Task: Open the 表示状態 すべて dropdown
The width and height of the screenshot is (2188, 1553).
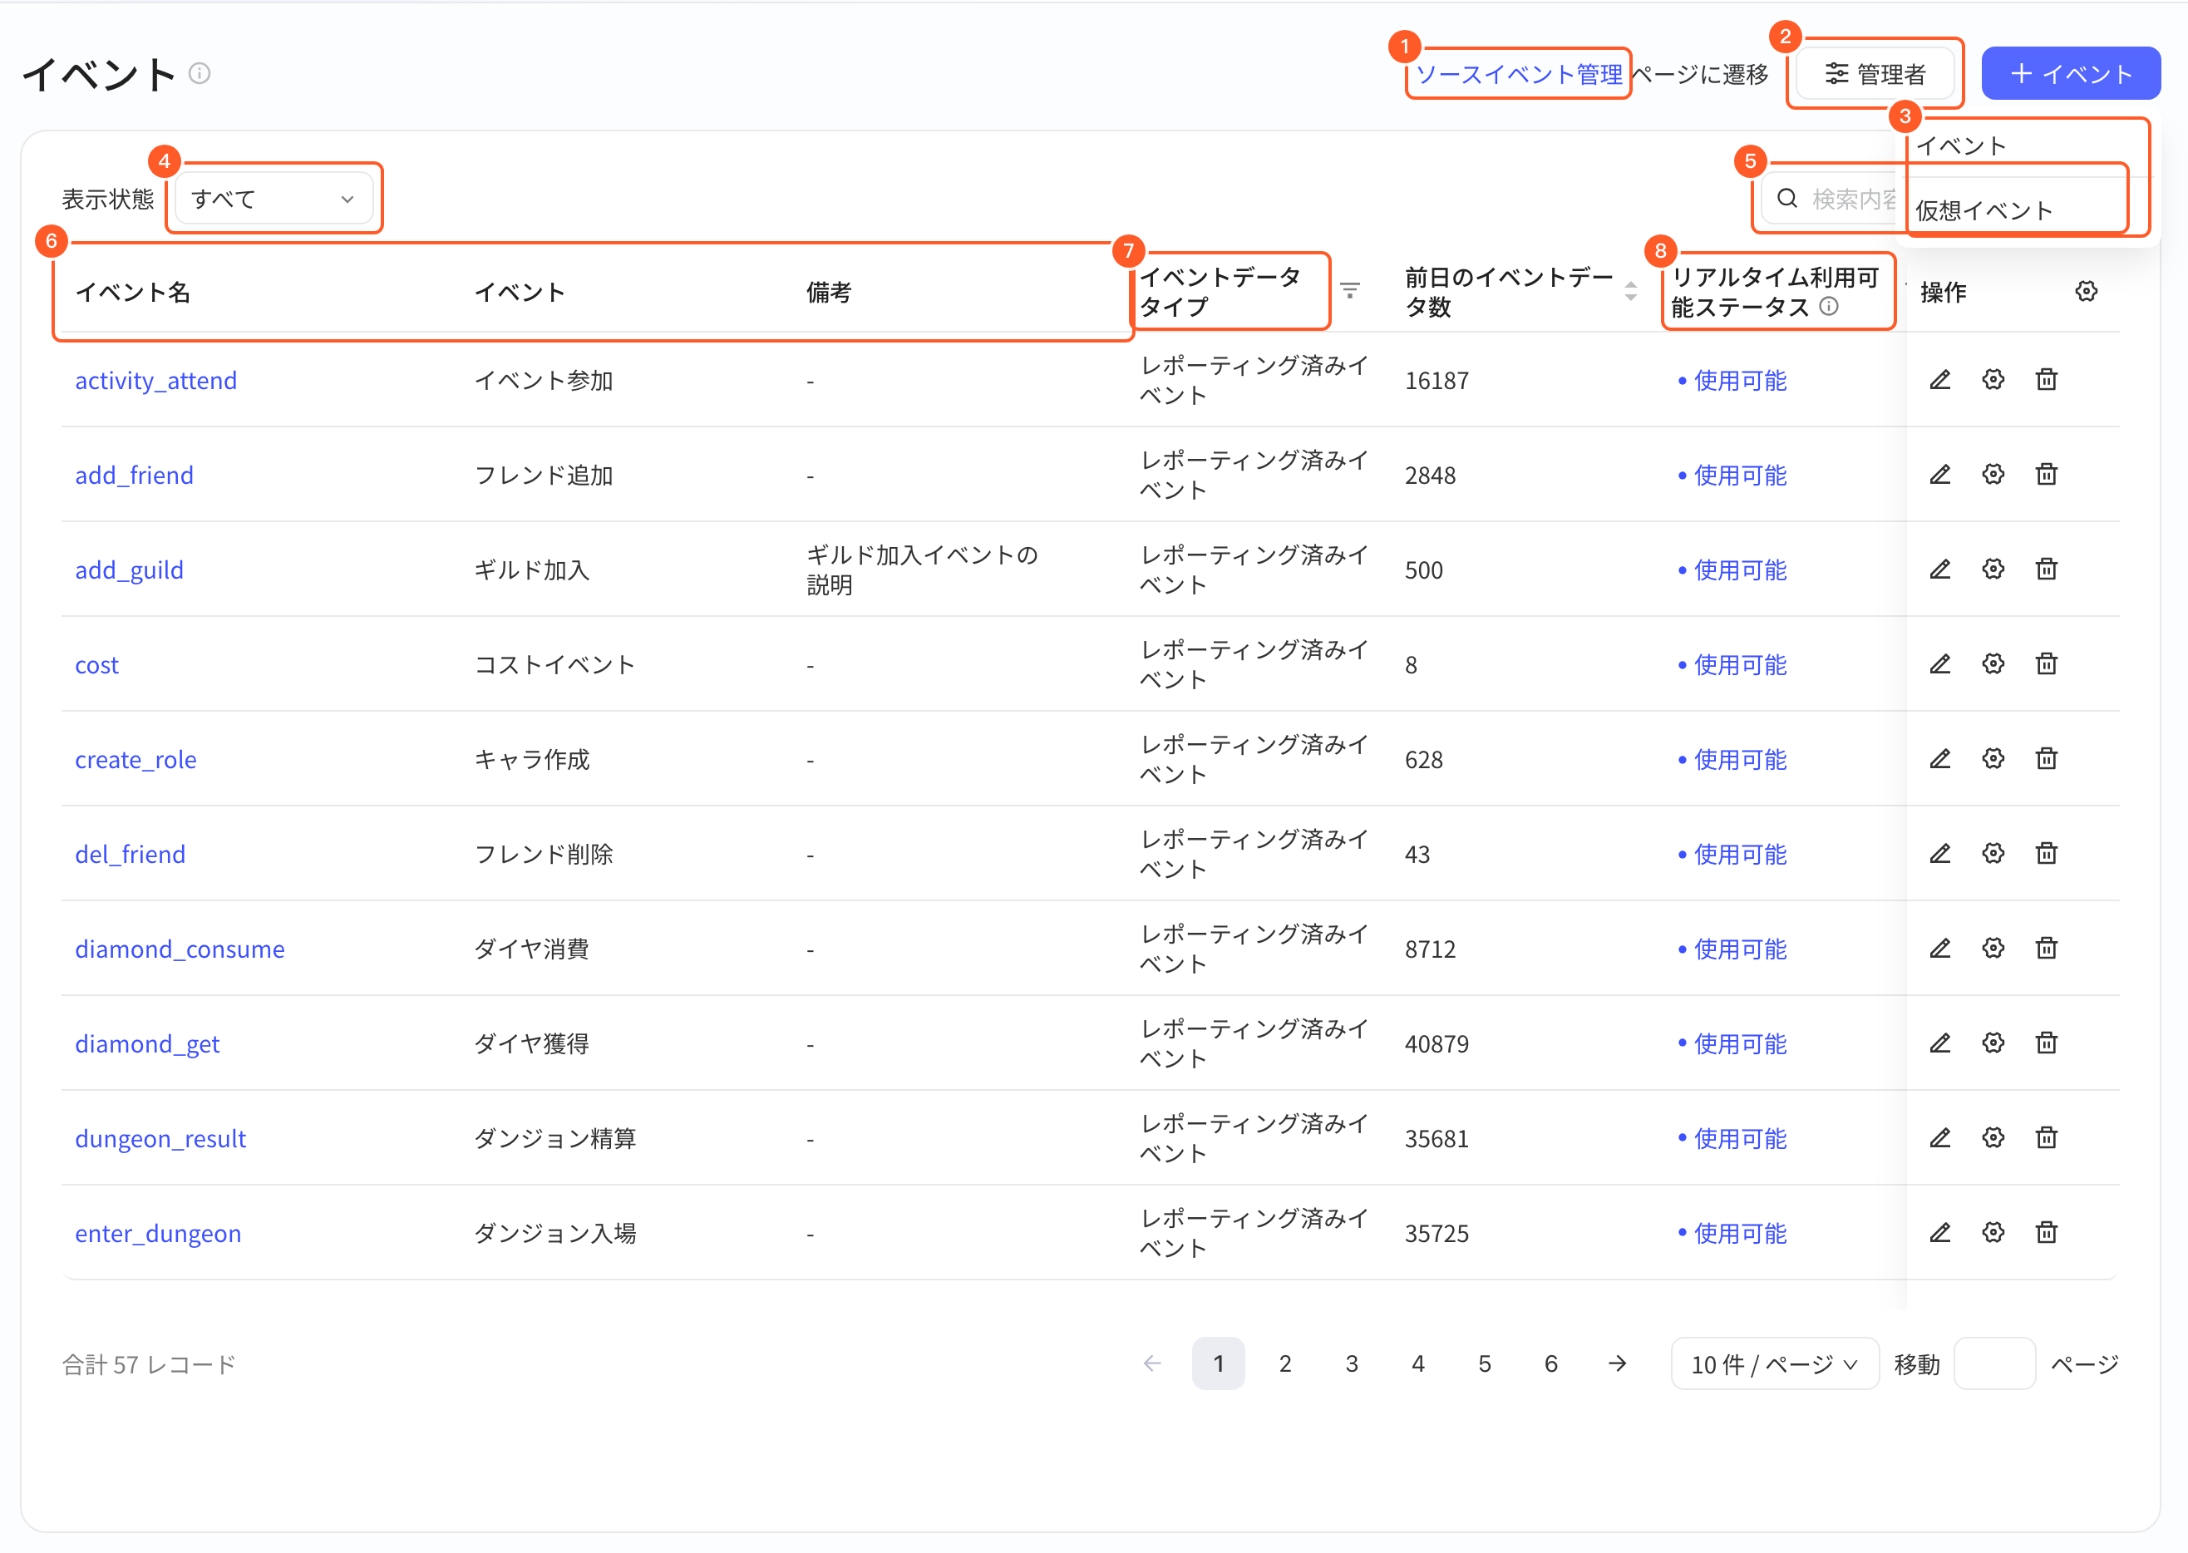Action: (274, 199)
